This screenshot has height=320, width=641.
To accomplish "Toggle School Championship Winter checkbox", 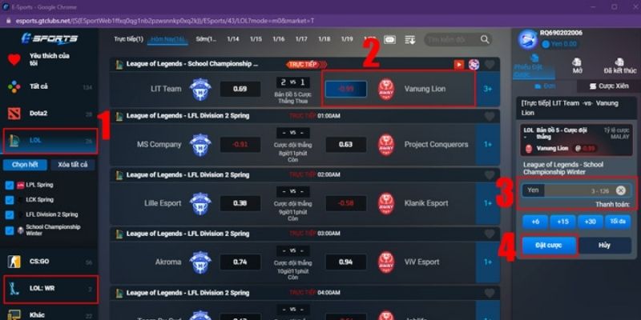I will [x=10, y=230].
